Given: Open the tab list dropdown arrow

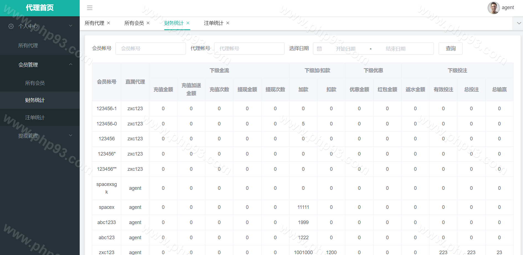Looking at the screenshot, I should point(519,23).
